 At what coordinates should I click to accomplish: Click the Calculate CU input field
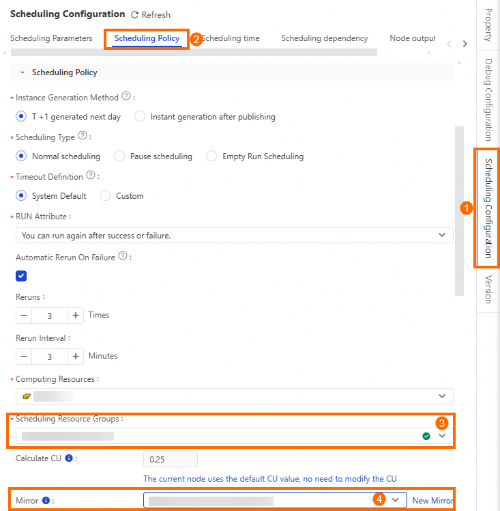tap(171, 459)
